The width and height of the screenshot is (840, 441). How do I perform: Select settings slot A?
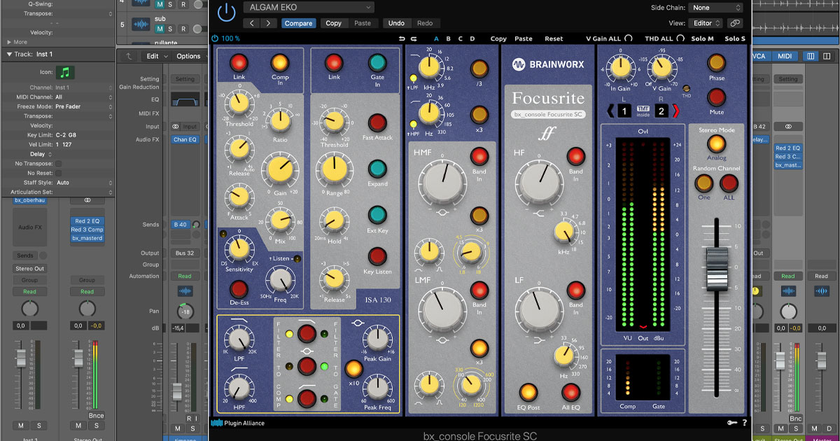click(436, 39)
